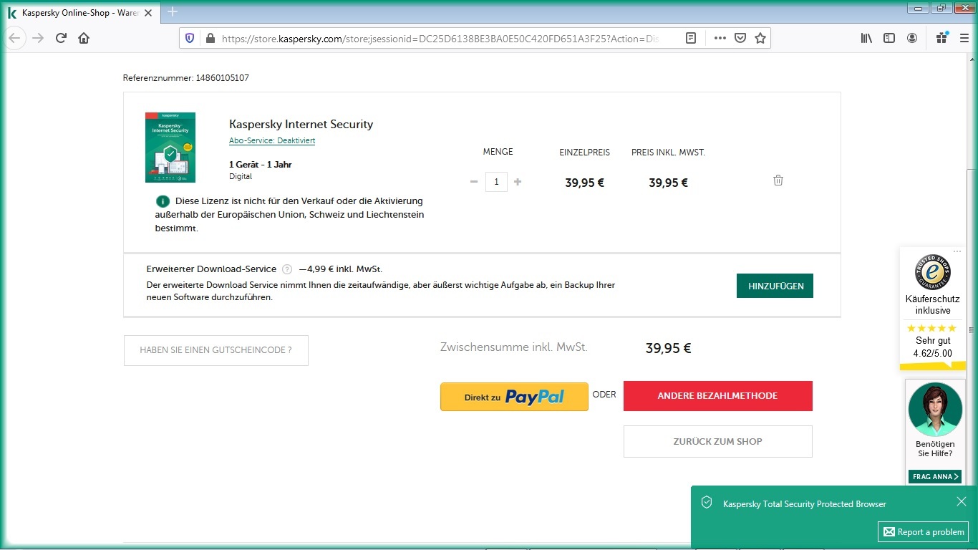Dismiss the Kaspersky Protected Browser notification
Screen dimensions: 978x550
[x=962, y=501]
